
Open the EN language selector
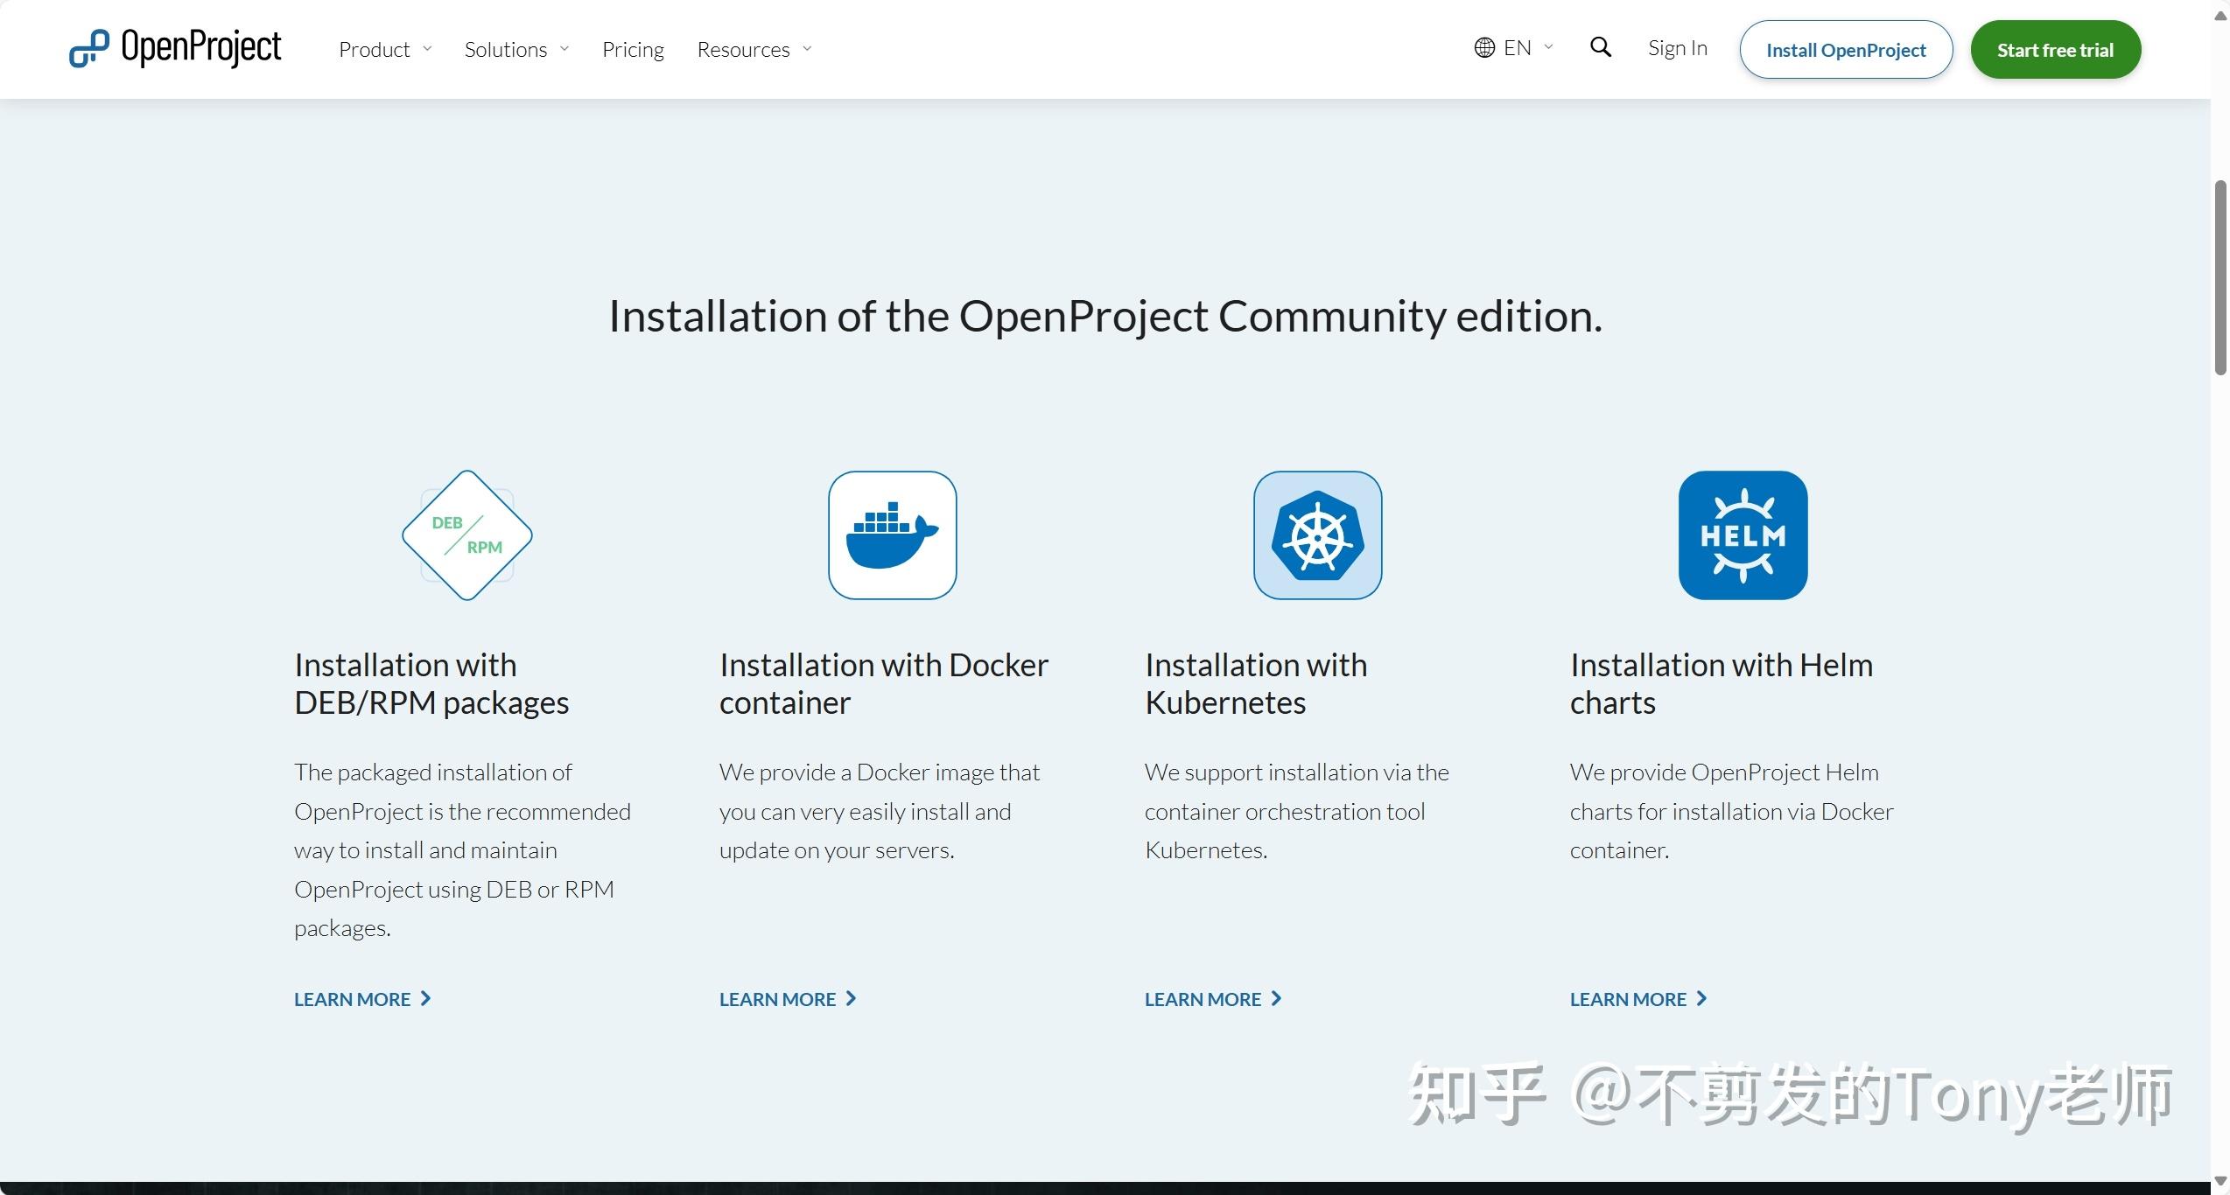tap(1518, 48)
